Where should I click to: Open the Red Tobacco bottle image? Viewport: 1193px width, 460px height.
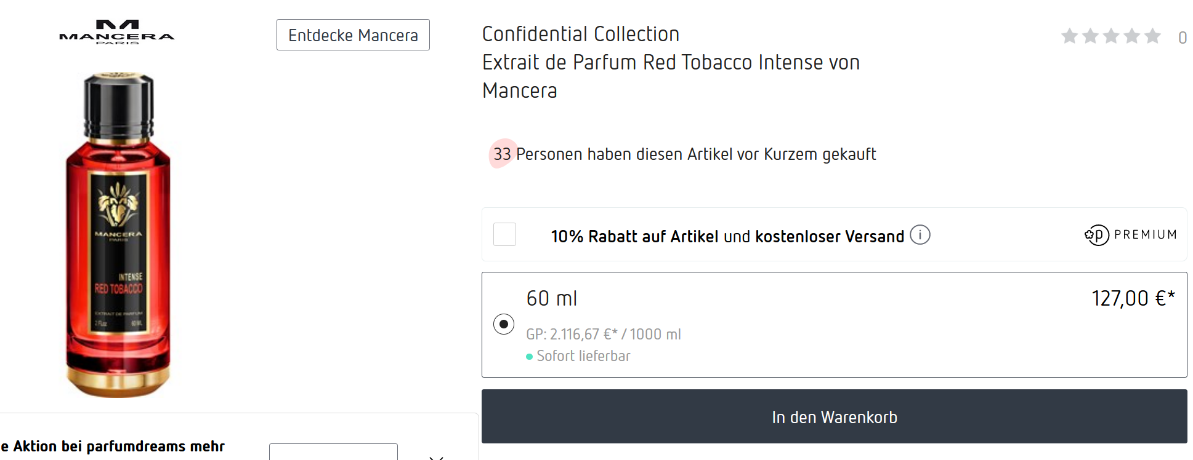coord(118,235)
